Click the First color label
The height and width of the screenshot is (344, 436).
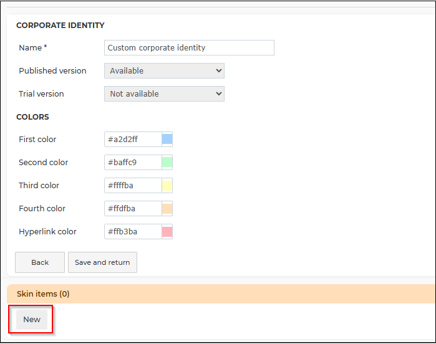[x=37, y=139]
